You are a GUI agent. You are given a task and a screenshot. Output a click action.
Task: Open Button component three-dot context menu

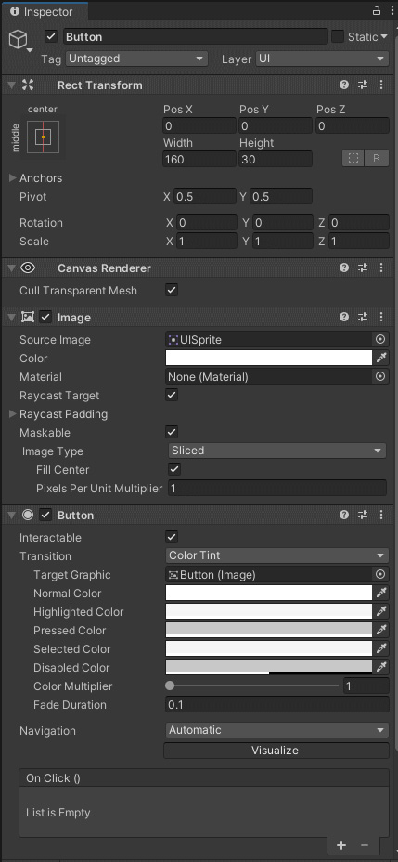click(381, 515)
